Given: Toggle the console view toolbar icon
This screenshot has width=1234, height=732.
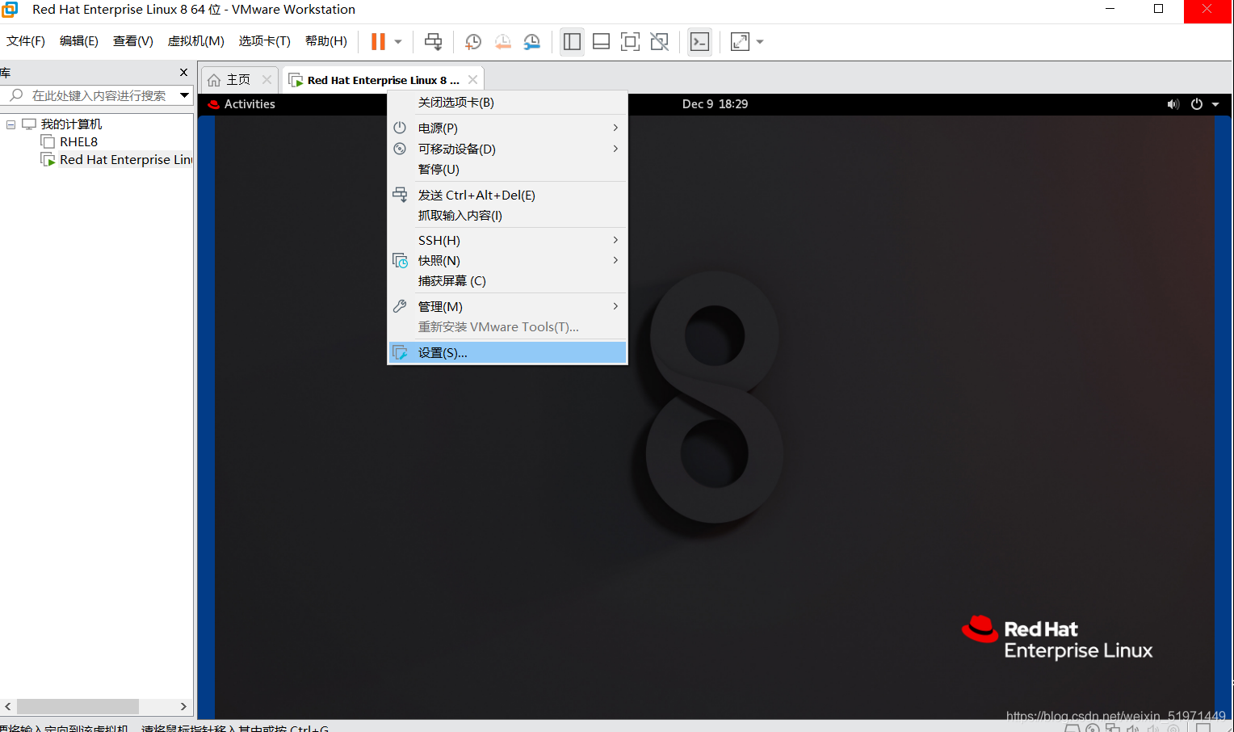Looking at the screenshot, I should (x=699, y=42).
